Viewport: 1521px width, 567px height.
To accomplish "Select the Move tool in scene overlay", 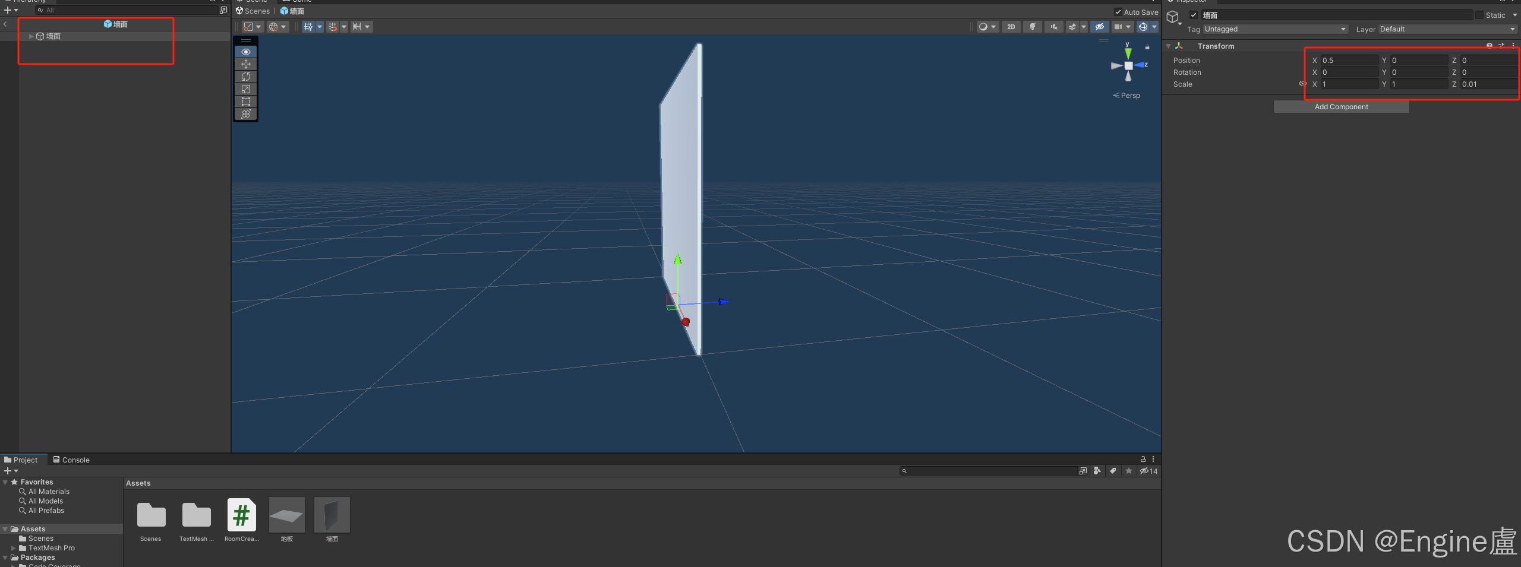I will (x=246, y=64).
